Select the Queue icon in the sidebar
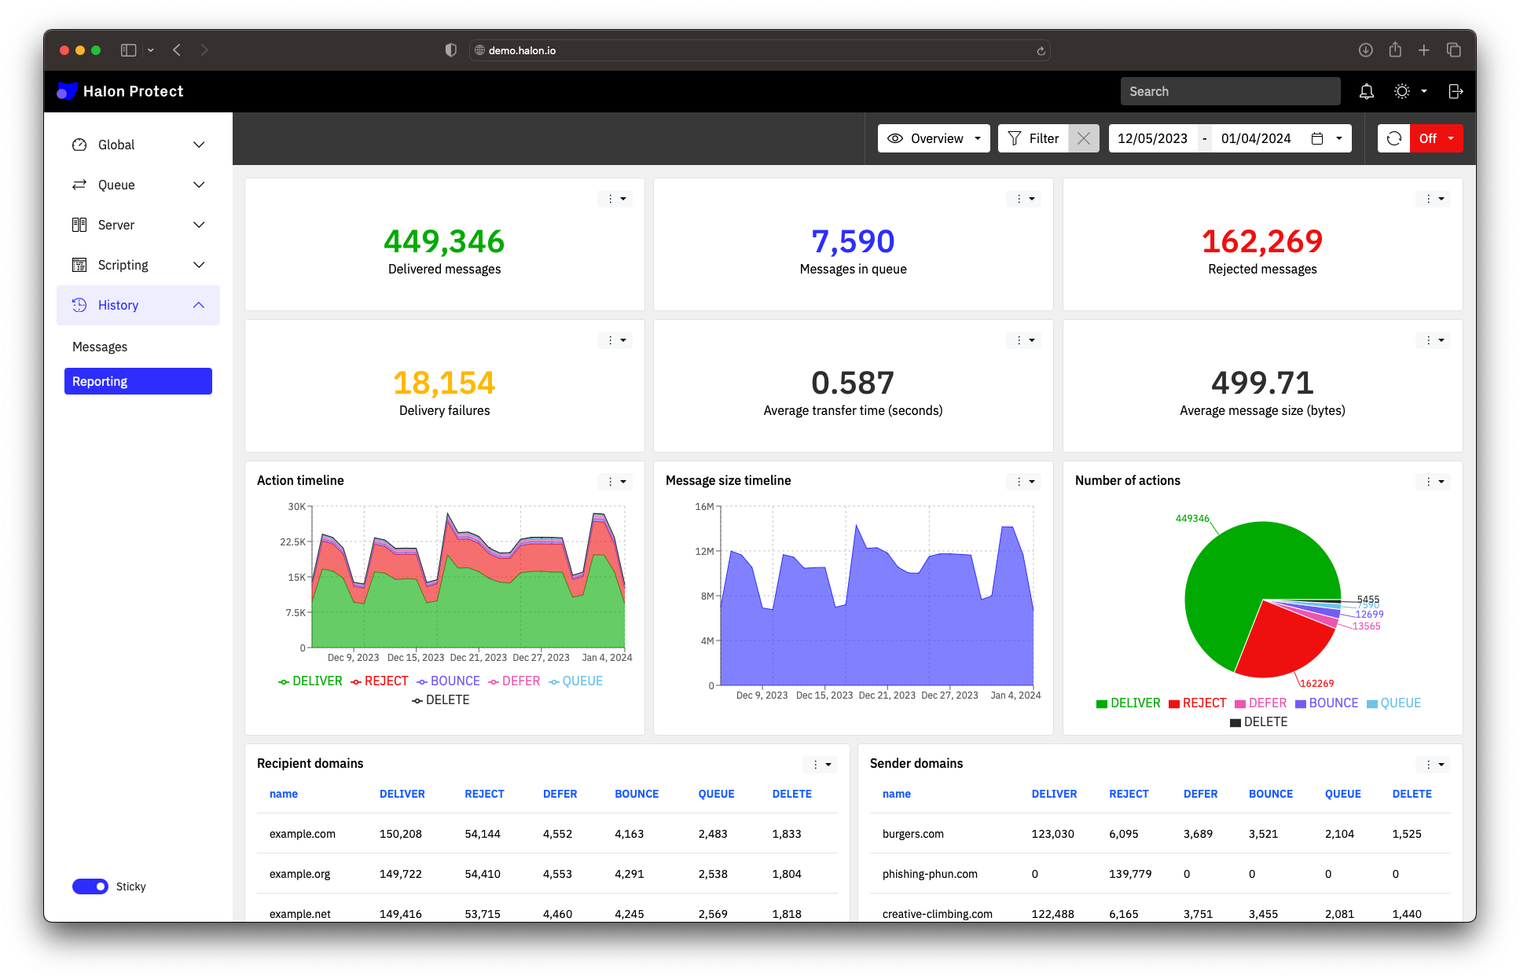 79,185
